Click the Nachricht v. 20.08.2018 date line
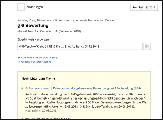 click(x=41, y=110)
